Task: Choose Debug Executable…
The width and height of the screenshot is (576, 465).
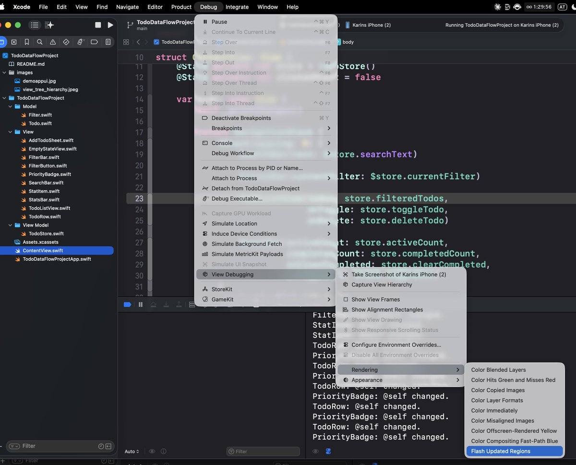Action: 266,199
